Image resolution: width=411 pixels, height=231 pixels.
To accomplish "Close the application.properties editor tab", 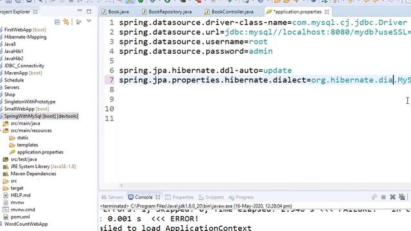I will click(327, 12).
